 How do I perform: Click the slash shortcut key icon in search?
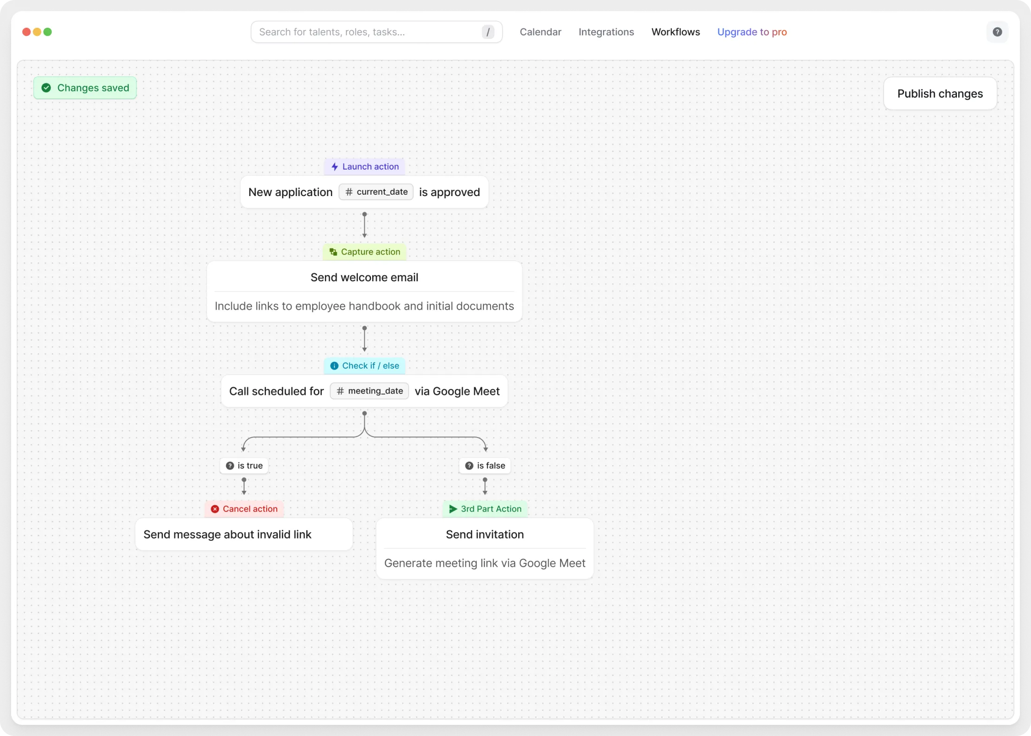488,32
